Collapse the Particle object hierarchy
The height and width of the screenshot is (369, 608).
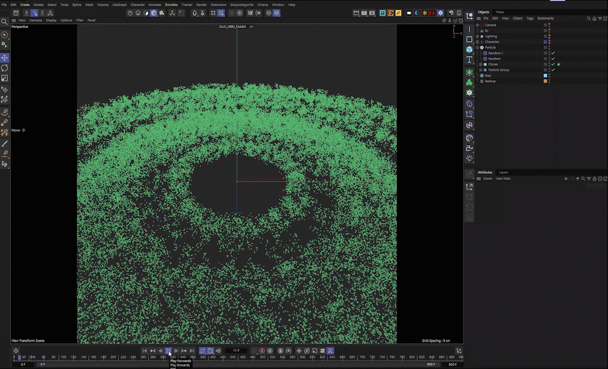pyautogui.click(x=478, y=47)
